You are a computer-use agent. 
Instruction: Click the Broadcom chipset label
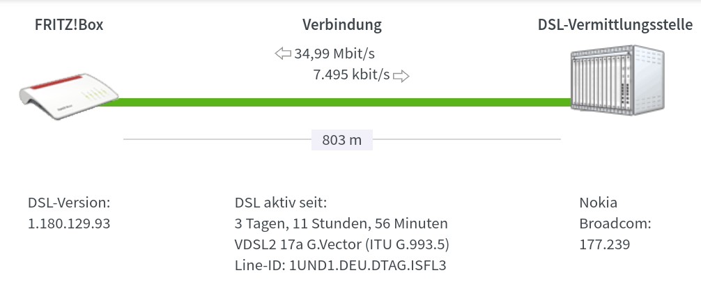[615, 224]
